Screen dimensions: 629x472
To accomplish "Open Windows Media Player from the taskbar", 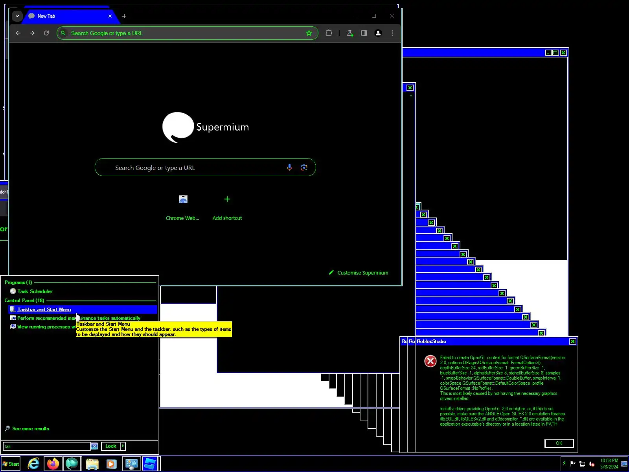I will pos(111,464).
